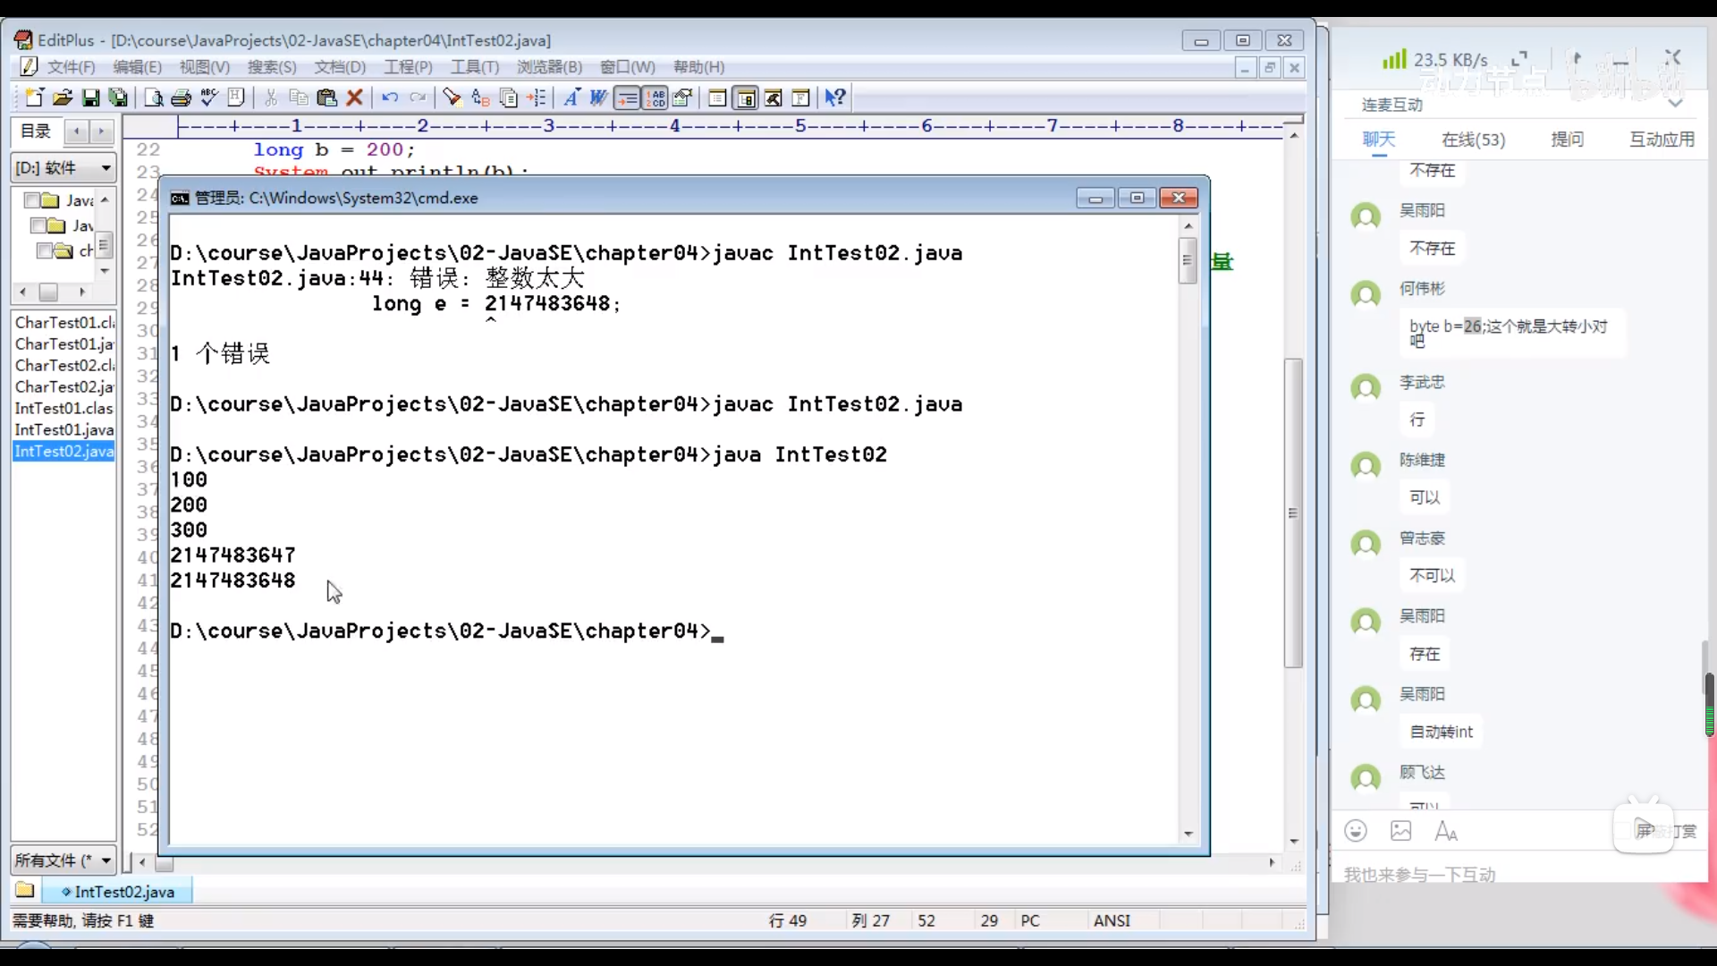
Task: Click the Undo arrow icon
Action: coord(390,97)
